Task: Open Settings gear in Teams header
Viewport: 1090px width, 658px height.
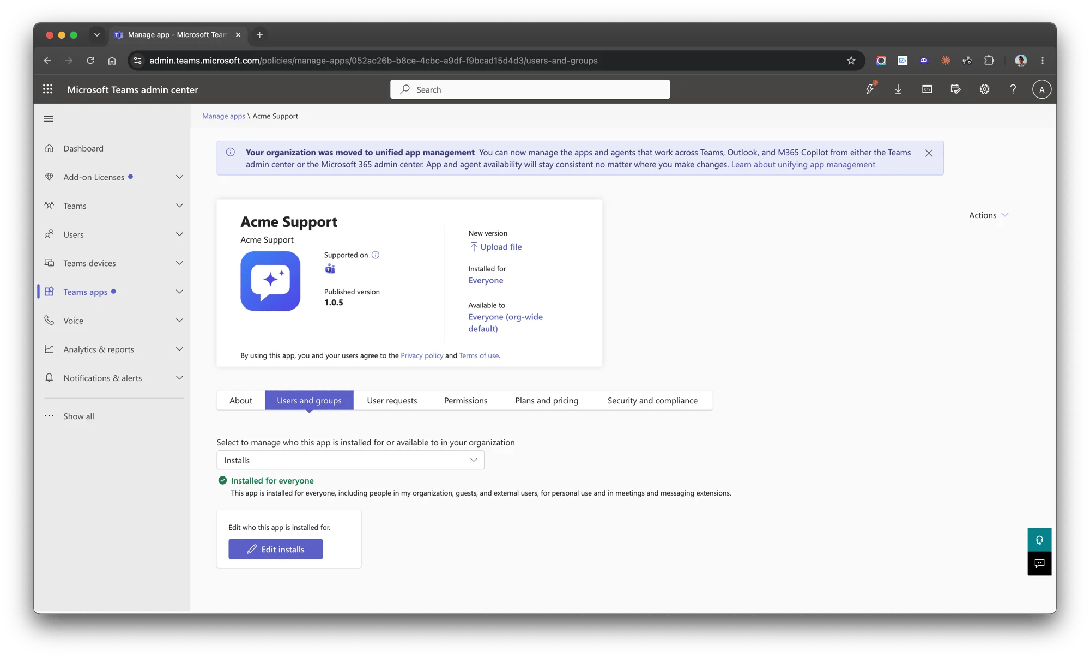Action: 984,89
